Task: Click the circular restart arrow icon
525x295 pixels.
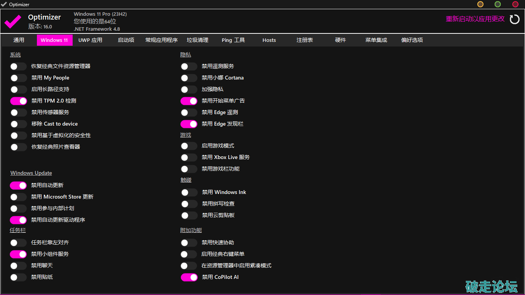Action: [x=514, y=19]
